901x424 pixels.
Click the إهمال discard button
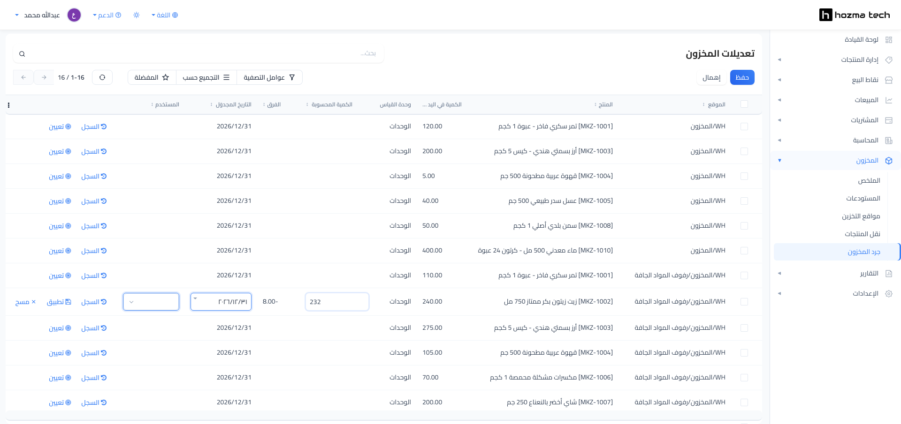(711, 77)
